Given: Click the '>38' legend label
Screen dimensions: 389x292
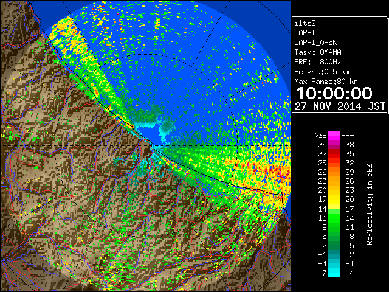Looking at the screenshot, I should (x=320, y=136).
